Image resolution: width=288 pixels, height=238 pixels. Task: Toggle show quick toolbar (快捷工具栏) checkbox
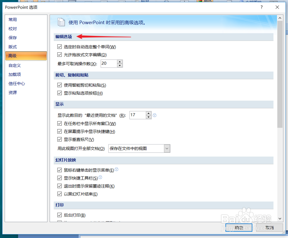(59, 178)
